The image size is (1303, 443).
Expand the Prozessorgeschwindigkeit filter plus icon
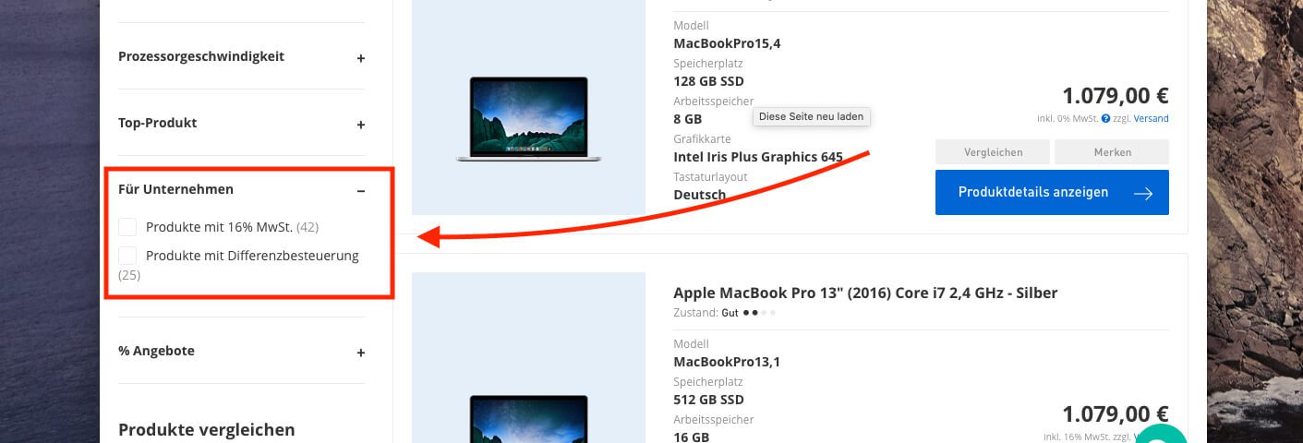(361, 58)
